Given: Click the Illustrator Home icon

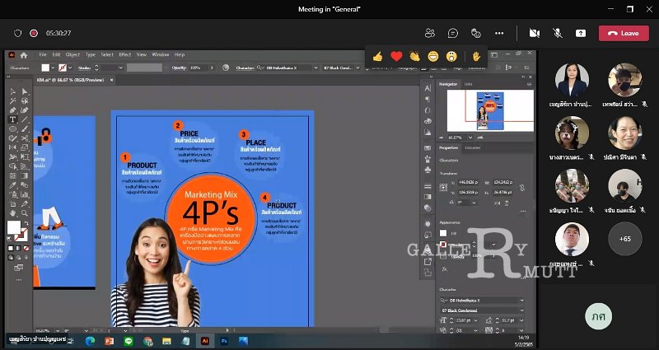Looking at the screenshot, I should [x=24, y=55].
